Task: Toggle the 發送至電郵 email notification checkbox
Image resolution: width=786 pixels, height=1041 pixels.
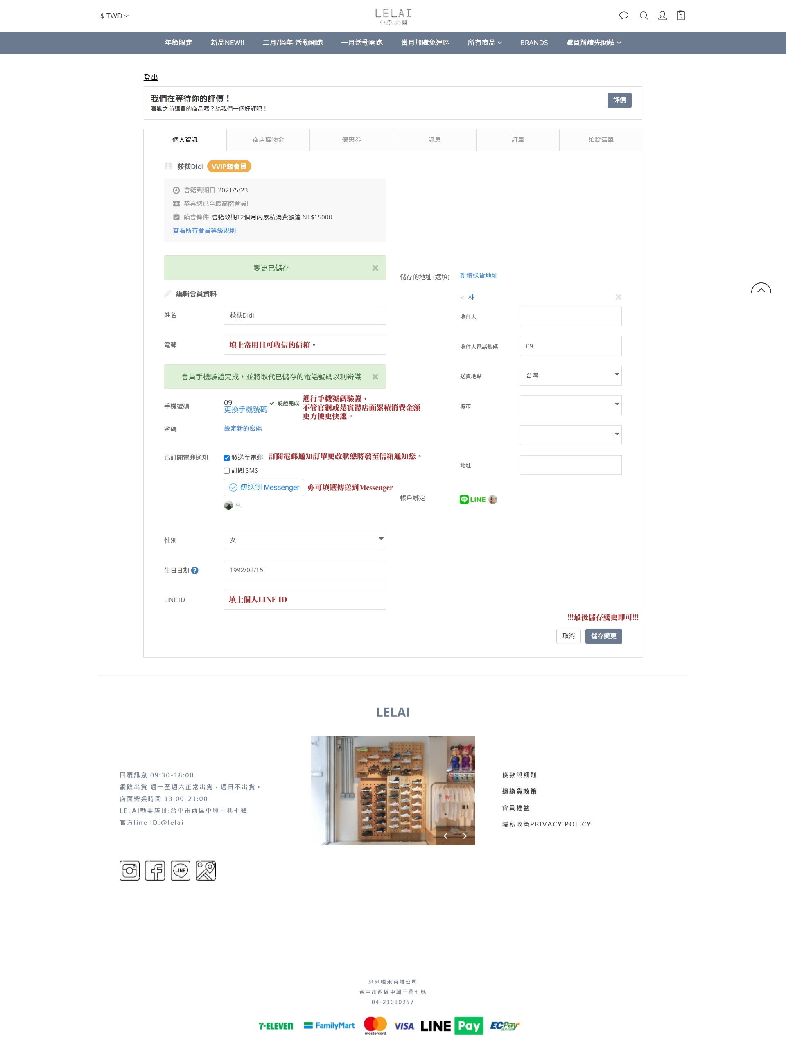Action: 227,458
